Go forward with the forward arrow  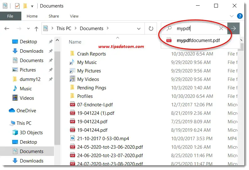tap(19, 29)
